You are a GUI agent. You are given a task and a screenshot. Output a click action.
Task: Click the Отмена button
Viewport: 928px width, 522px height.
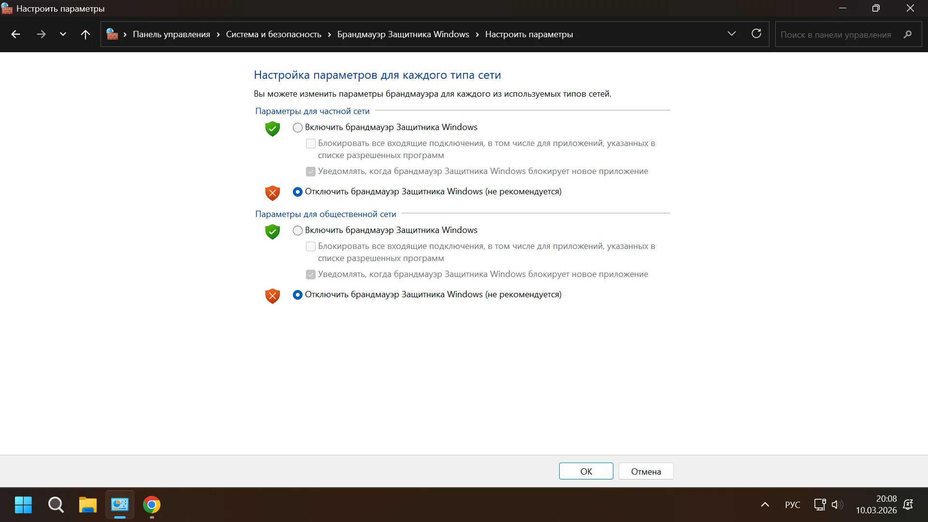(x=646, y=471)
